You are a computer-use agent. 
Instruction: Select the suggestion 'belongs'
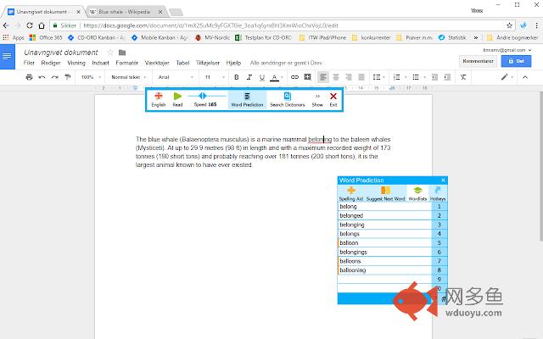pos(384,234)
